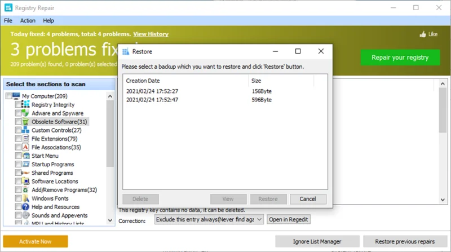Check the Startup Programs checkbox

click(18, 164)
